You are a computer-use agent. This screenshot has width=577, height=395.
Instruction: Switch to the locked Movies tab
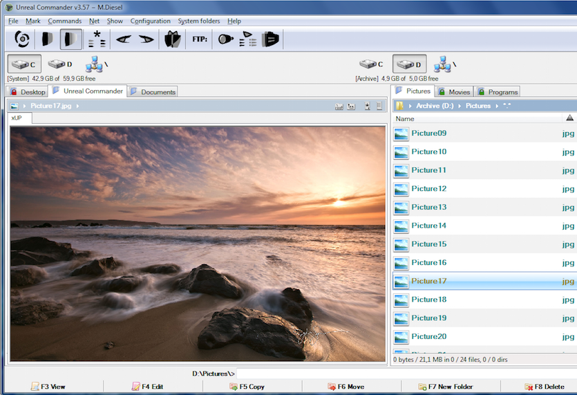(x=454, y=92)
